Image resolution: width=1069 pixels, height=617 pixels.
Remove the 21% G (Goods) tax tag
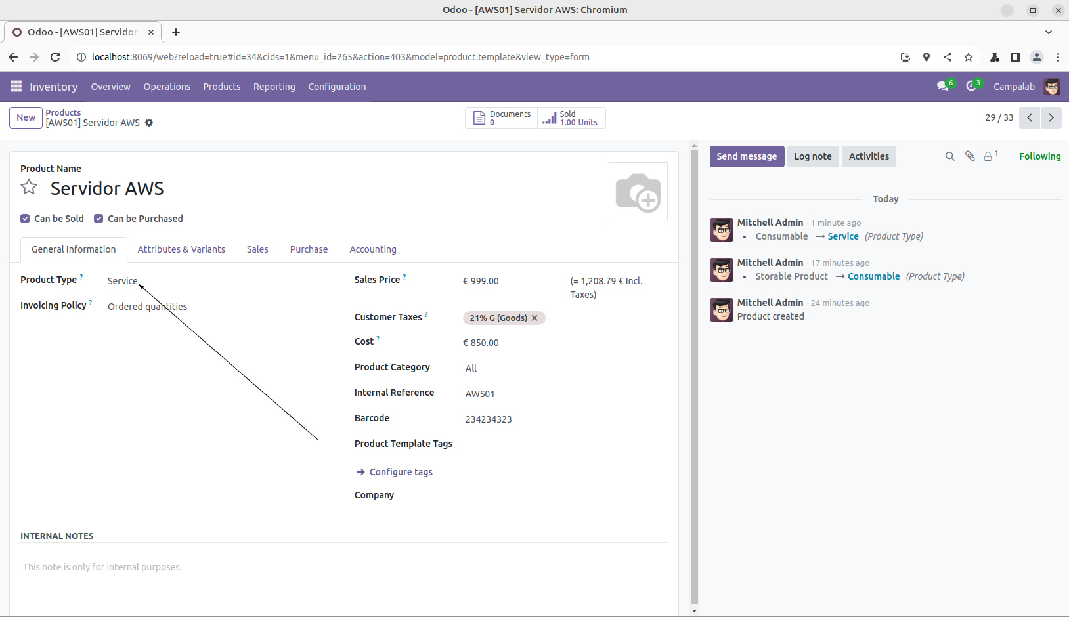[x=534, y=318]
